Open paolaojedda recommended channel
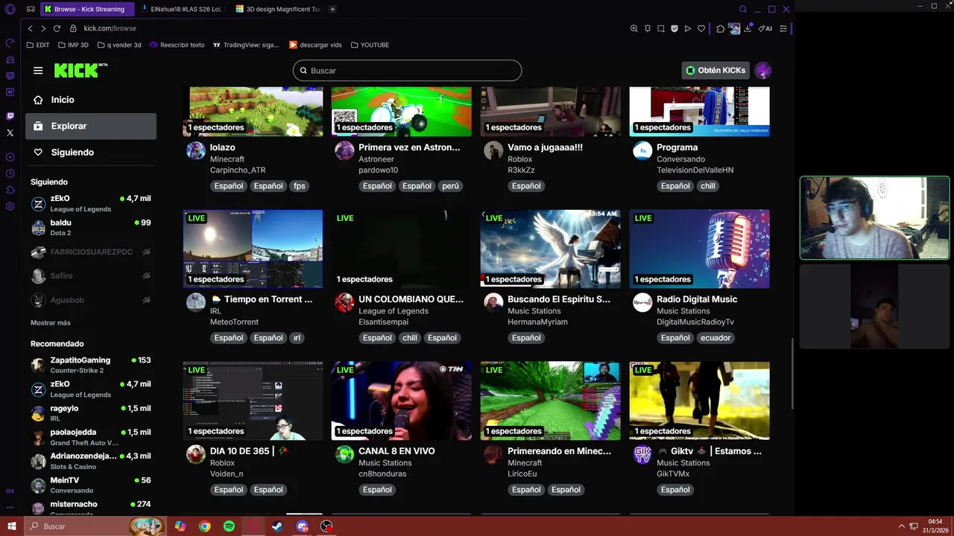This screenshot has height=536, width=954. coord(91,437)
